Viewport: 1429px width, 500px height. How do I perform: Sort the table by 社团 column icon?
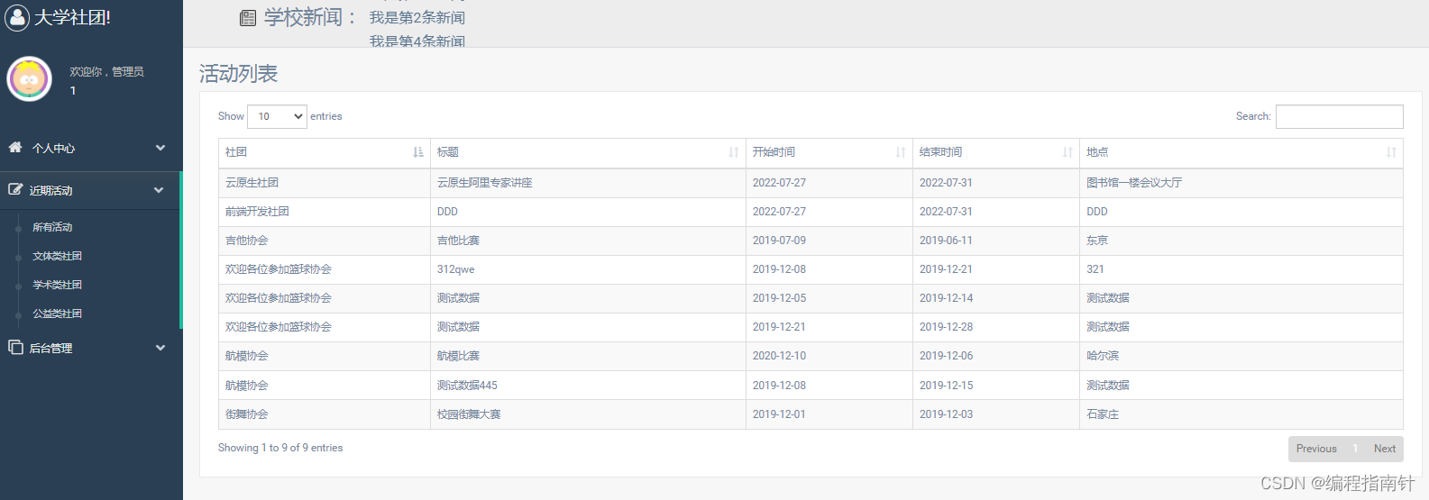pos(418,152)
